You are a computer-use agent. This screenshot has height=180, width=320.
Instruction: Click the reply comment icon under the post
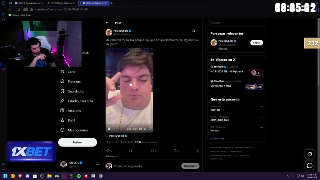point(108,151)
